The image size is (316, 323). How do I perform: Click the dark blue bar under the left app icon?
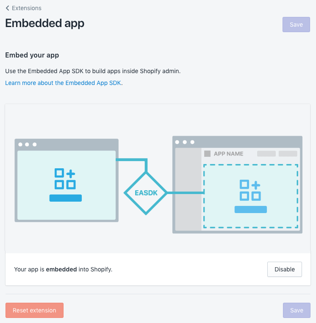(65, 198)
